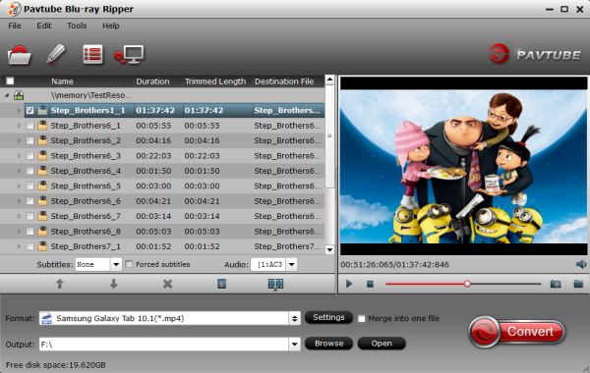
Task: Click the playback seek slider handle
Action: click(x=467, y=284)
